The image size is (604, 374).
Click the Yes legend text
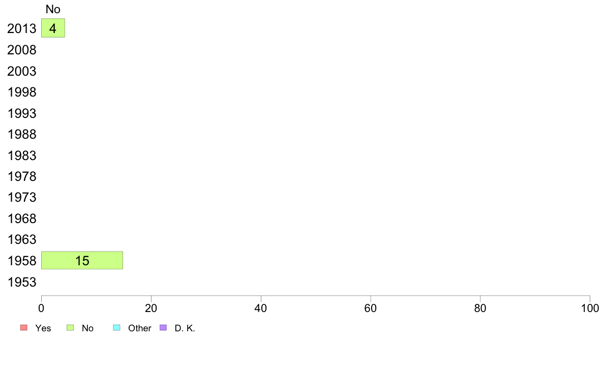pyautogui.click(x=43, y=328)
